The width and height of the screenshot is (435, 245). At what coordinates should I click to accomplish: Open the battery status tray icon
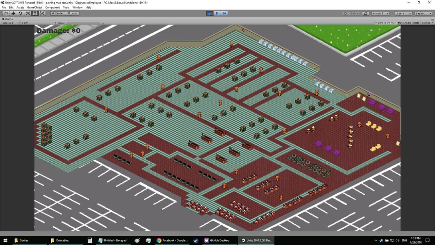tap(386, 241)
